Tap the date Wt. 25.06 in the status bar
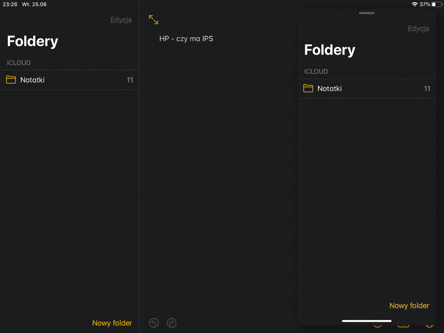Screen dimensions: 444x333 (x=34, y=4)
